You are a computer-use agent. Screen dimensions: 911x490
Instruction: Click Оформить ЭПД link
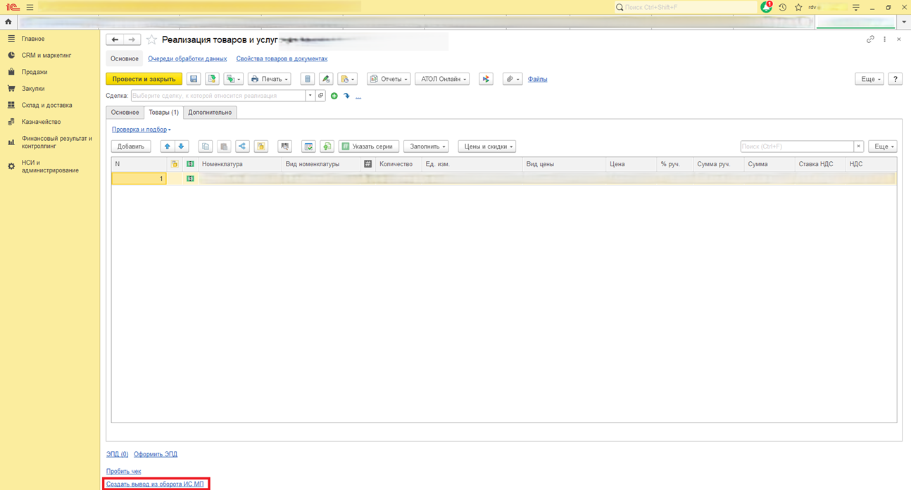(x=156, y=455)
